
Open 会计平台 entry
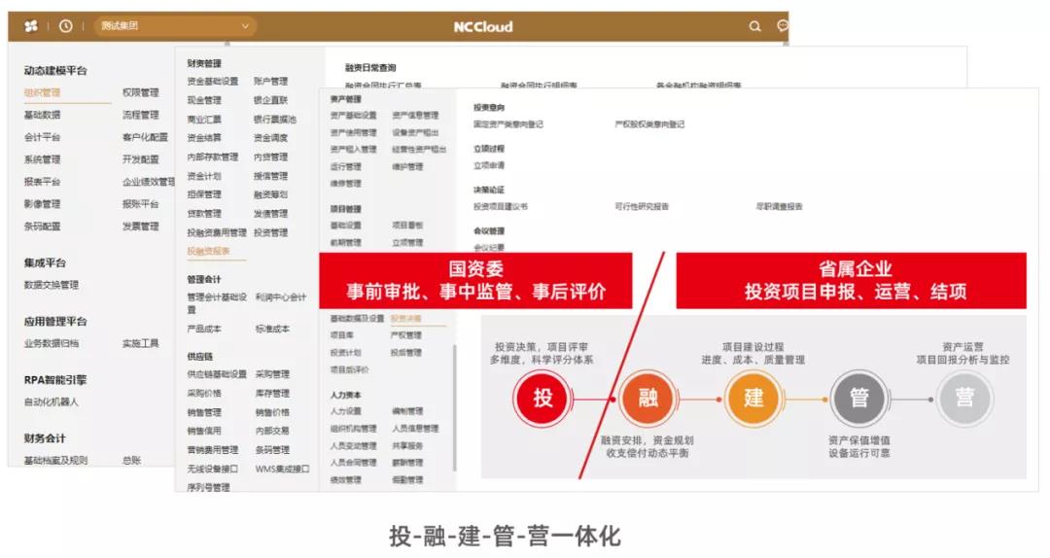coord(42,137)
